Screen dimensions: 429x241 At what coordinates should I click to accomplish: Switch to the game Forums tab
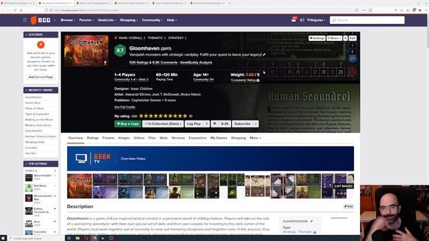pyautogui.click(x=109, y=138)
